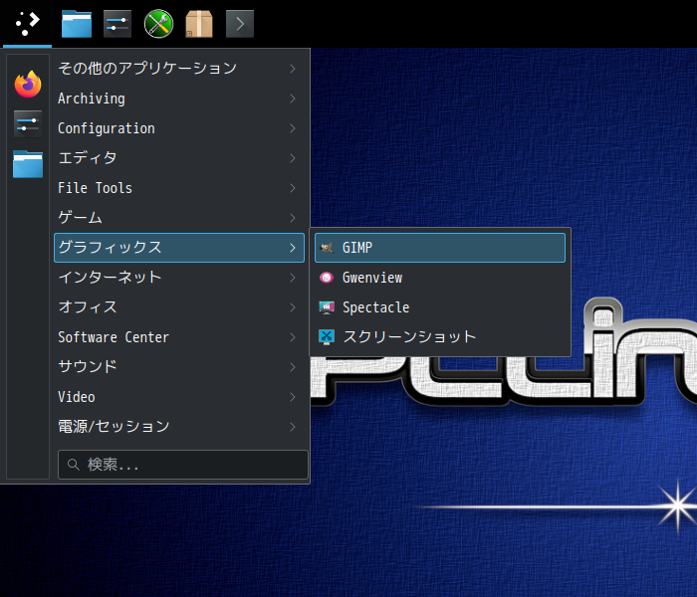The height and width of the screenshot is (597, 697).
Task: Launch GIMP from the graphics submenu
Action: coord(440,248)
